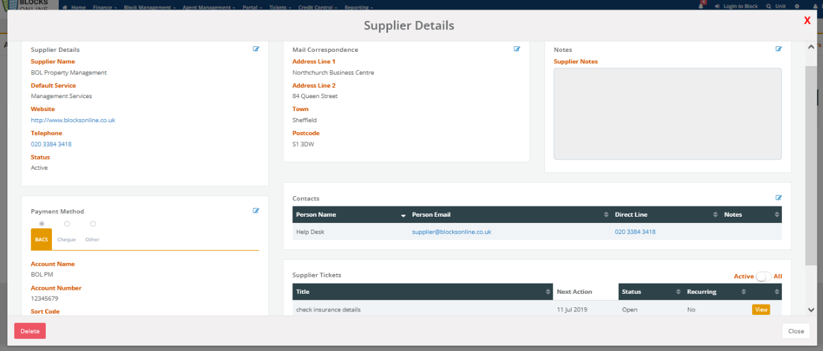
Task: Click the red Delete button
Action: 30,331
